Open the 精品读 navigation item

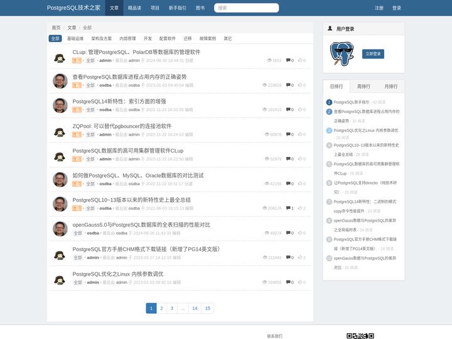(134, 8)
